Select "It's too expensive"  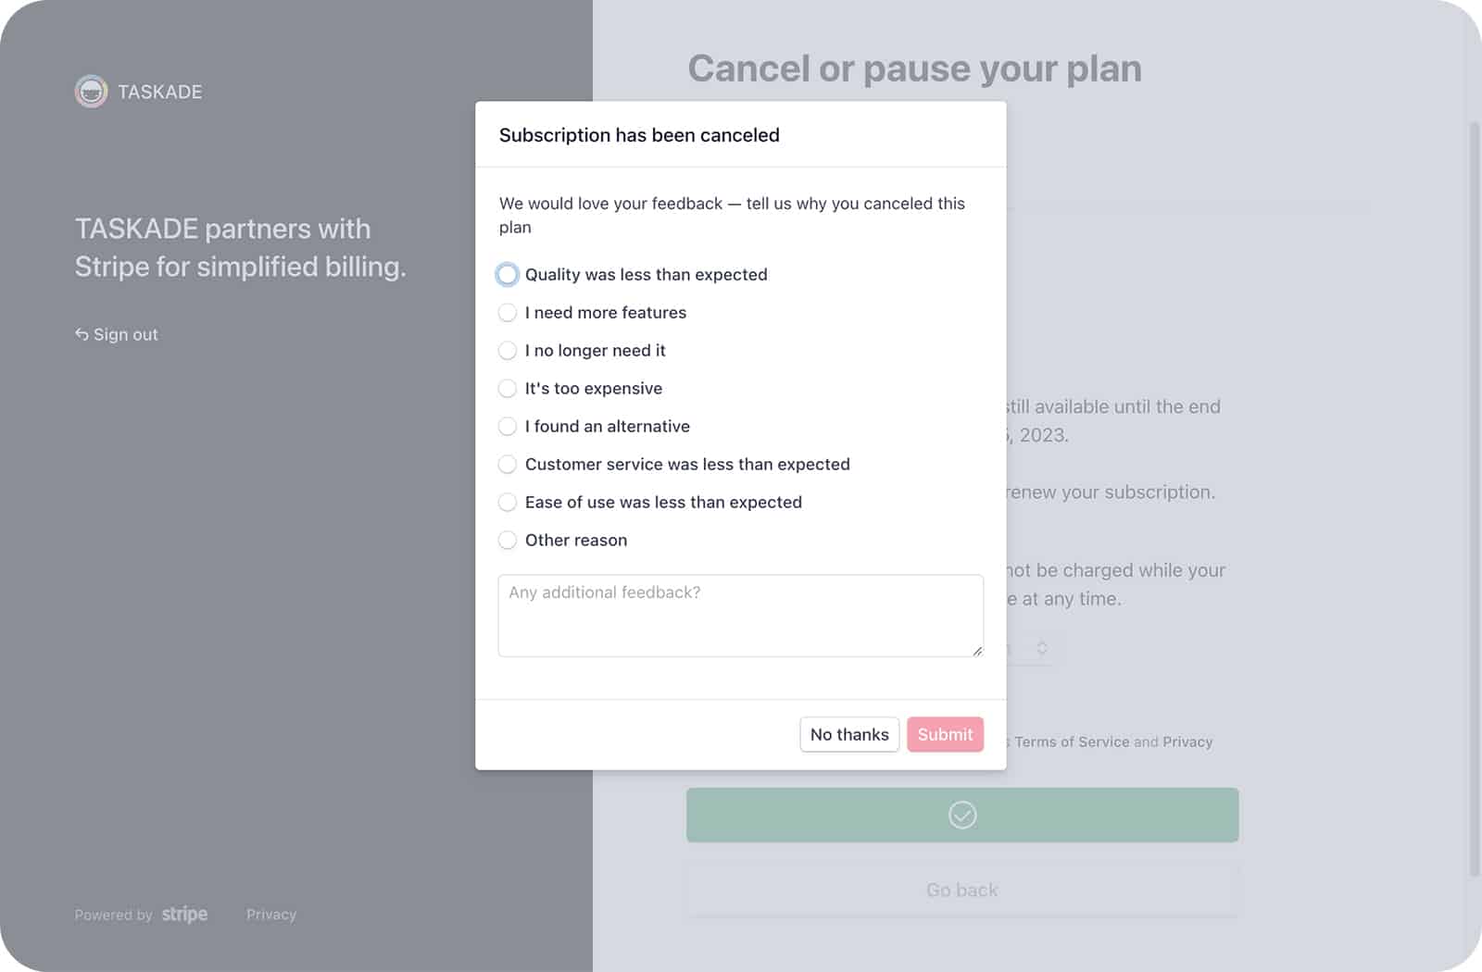click(508, 388)
